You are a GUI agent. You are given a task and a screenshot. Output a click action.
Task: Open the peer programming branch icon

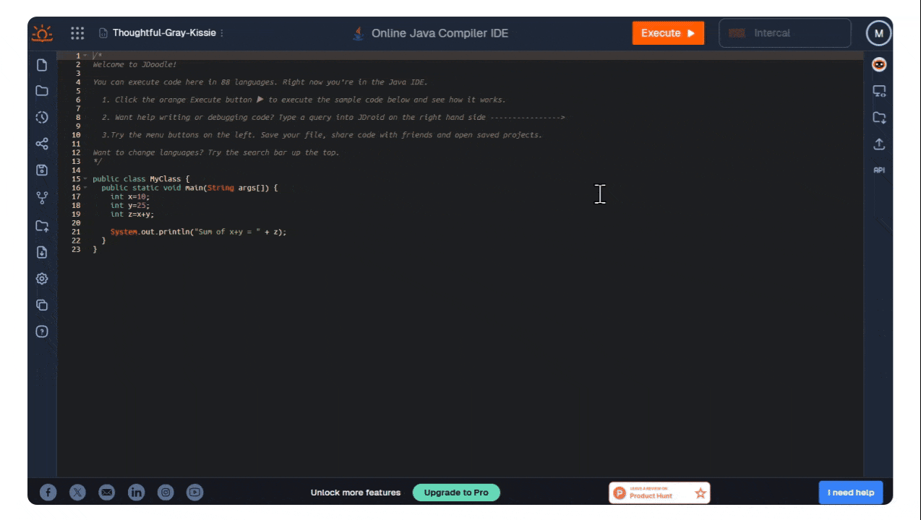42,197
